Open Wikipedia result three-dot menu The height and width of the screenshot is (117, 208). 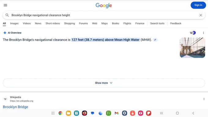coord(204,99)
